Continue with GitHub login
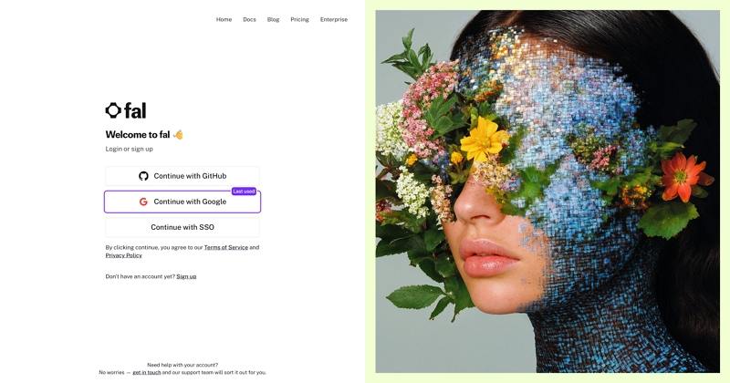Viewport: 730px width, 383px height. 182,176
